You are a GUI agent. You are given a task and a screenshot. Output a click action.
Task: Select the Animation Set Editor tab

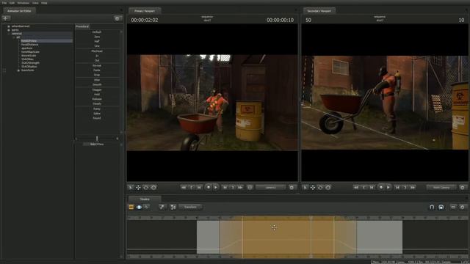click(x=19, y=11)
